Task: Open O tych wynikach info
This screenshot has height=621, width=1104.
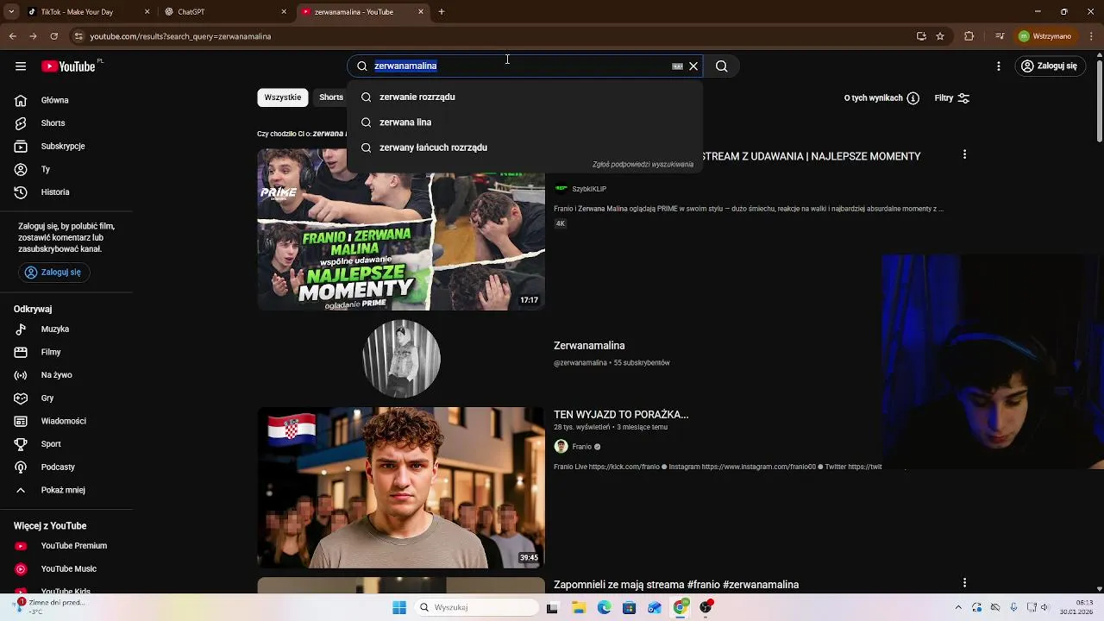Action: [881, 98]
